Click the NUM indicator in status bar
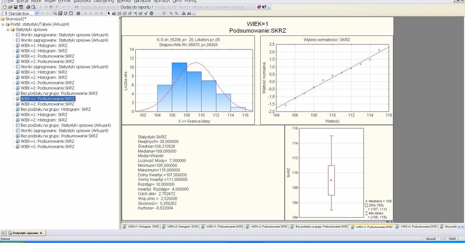This screenshot has height=243, width=465. coord(453,239)
